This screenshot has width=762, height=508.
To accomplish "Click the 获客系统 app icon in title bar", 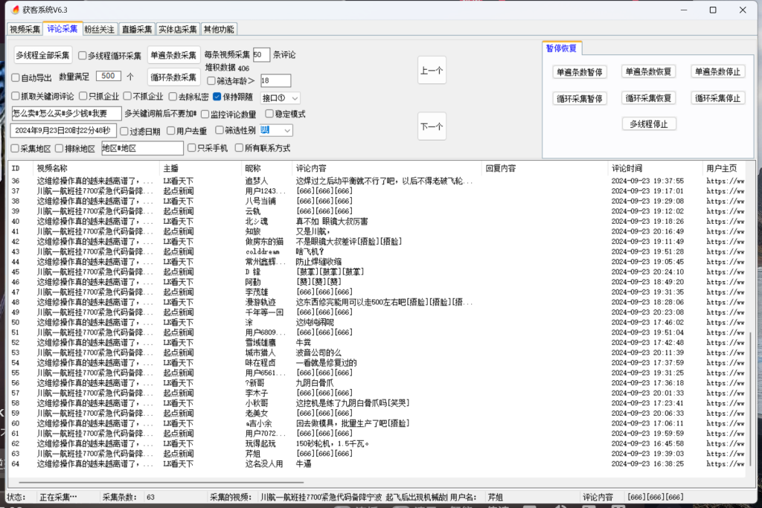I will [14, 10].
